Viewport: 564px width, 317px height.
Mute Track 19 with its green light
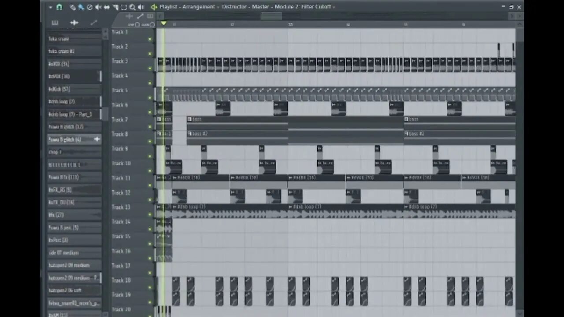[150, 302]
